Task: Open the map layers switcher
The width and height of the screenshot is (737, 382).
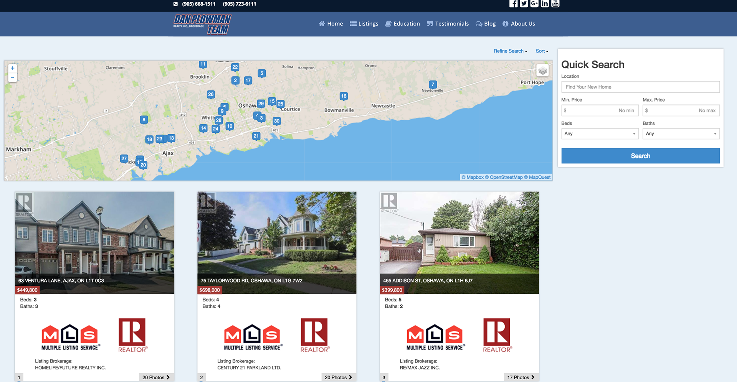Action: pos(542,71)
